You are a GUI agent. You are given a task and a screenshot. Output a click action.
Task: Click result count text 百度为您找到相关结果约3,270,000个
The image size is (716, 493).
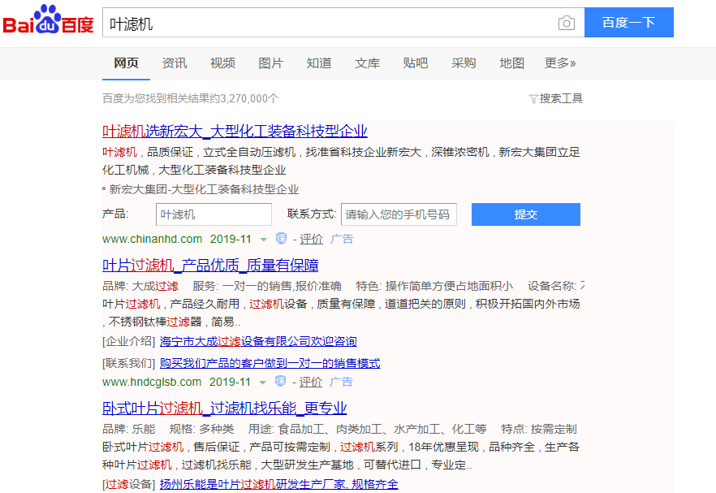[x=191, y=99]
